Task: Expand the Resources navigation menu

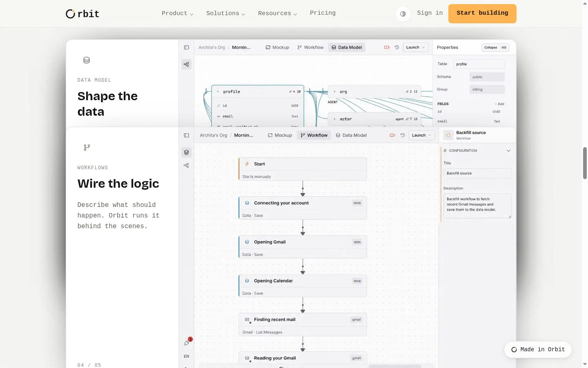Action: pos(277,13)
